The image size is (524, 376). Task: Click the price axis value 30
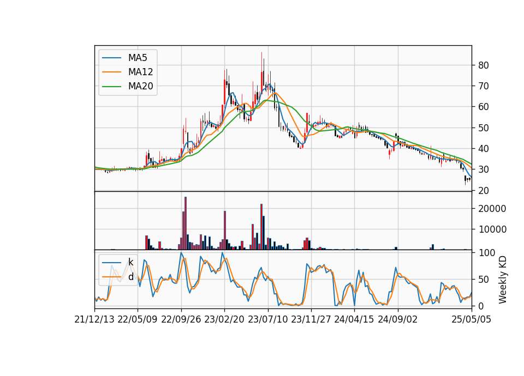pyautogui.click(x=484, y=169)
